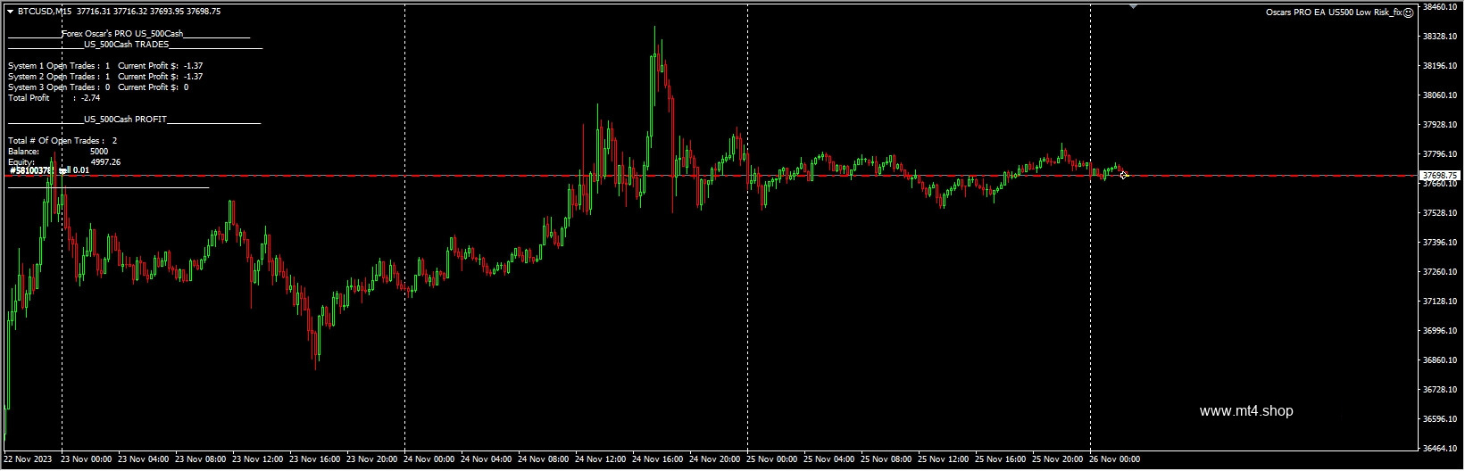Image resolution: width=1465 pixels, height=471 pixels.
Task: Click the Total # Of Open Trades line
Action: (62, 141)
